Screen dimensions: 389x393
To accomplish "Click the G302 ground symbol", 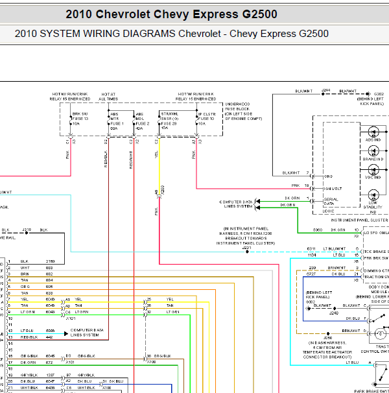I will pyautogui.click(x=308, y=309).
